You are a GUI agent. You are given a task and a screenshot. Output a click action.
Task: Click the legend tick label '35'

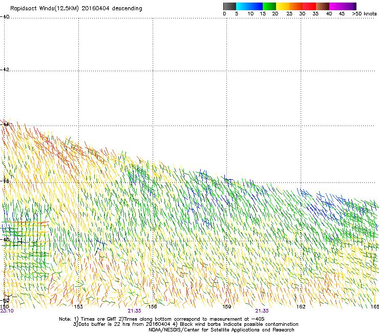(315, 14)
